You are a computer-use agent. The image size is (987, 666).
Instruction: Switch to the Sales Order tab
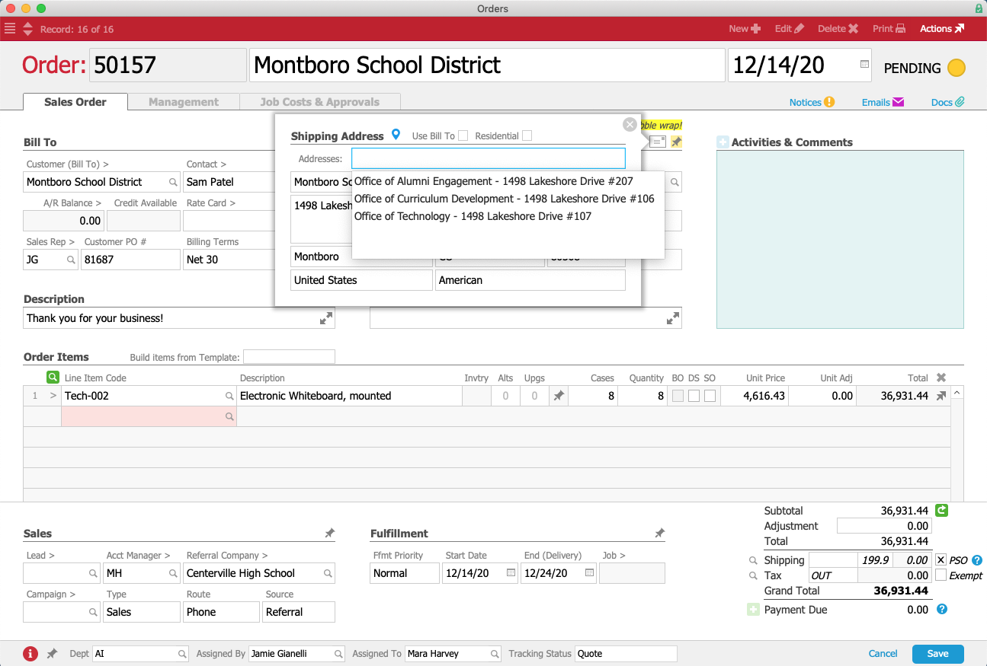point(75,102)
